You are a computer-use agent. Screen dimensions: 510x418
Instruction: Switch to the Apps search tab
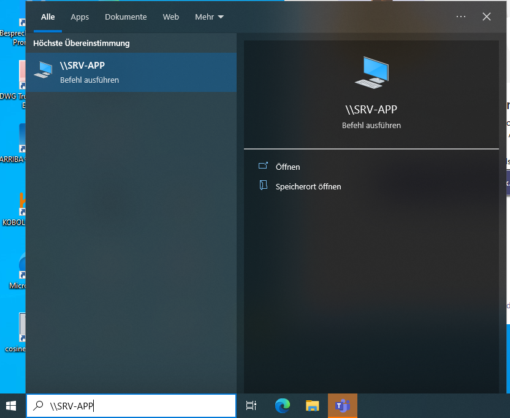point(80,17)
